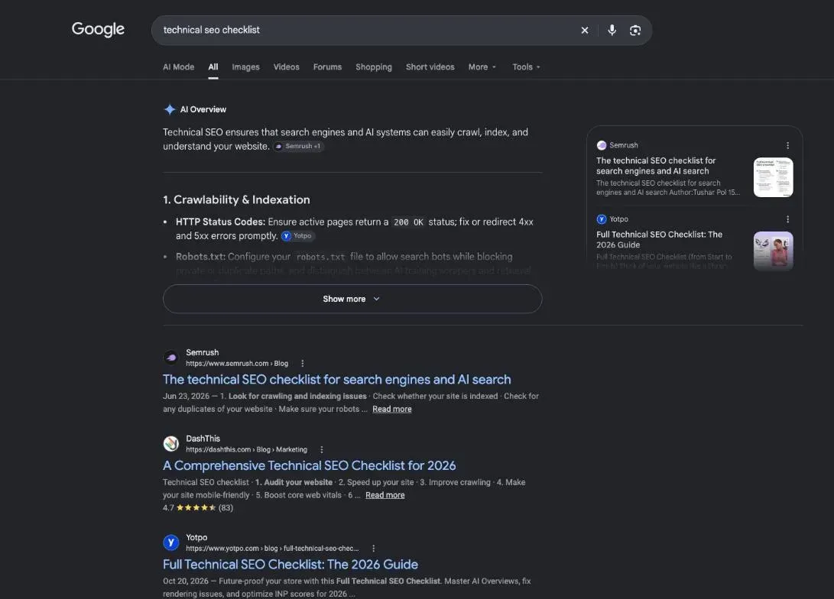
Task: Open more options for the DashThis result
Action: 321,450
